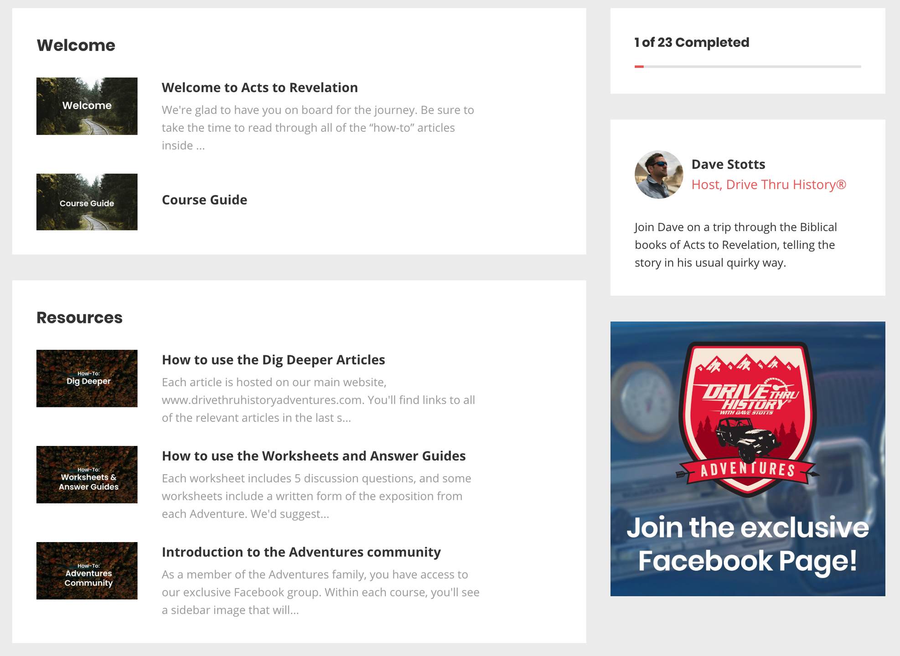
Task: Click the 1 of 23 Completed heading
Action: (692, 42)
